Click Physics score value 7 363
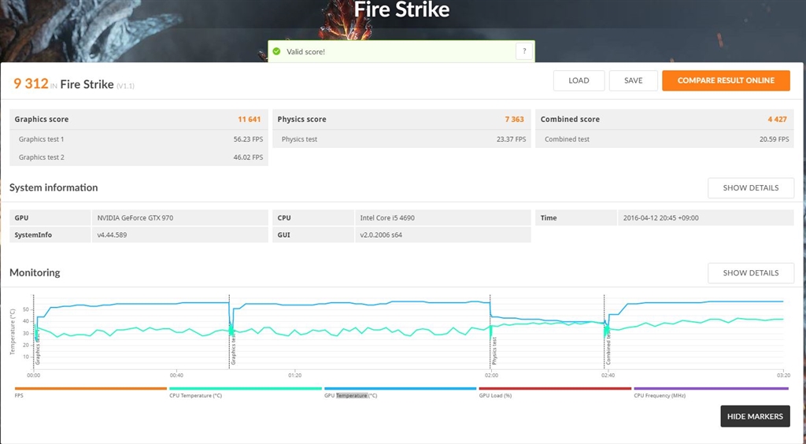The width and height of the screenshot is (806, 444). pyautogui.click(x=514, y=119)
